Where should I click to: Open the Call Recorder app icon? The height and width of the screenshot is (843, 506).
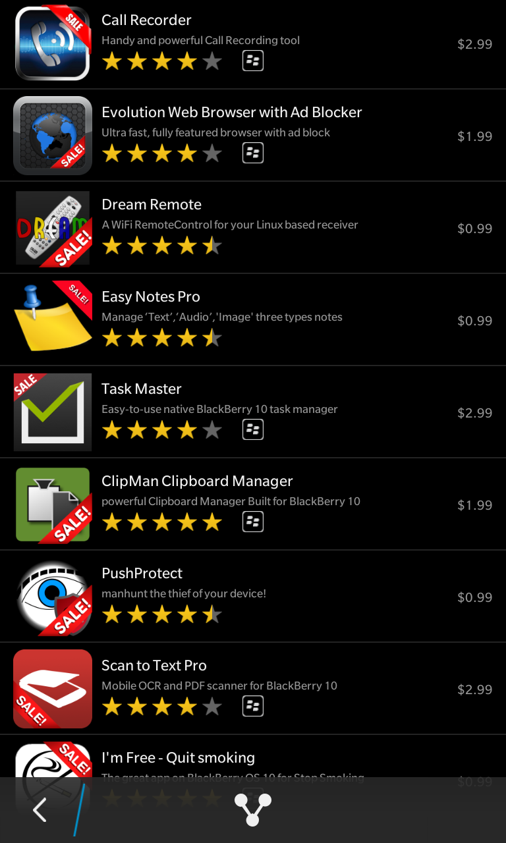[x=53, y=43]
